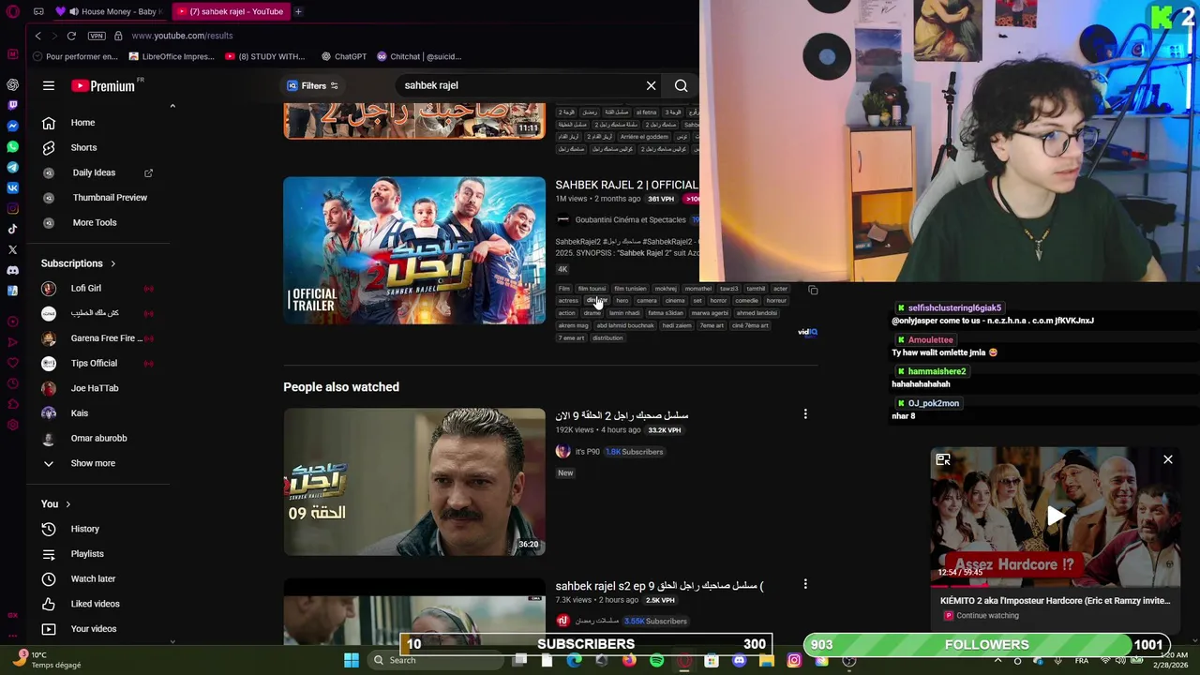Open WhatsApp in the Opera sidebar
The width and height of the screenshot is (1200, 675).
12,146
